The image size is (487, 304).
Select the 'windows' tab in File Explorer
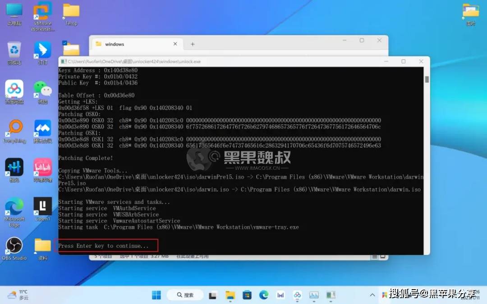136,44
